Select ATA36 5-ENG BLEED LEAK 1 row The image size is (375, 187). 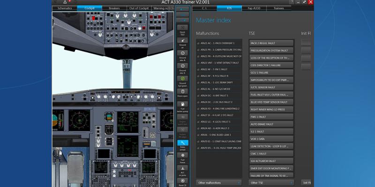pos(219,135)
